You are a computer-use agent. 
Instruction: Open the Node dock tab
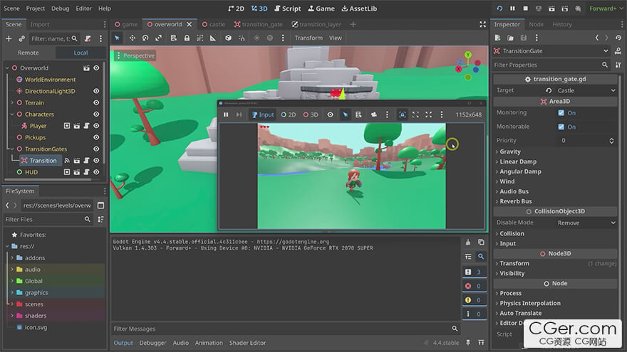pos(537,24)
